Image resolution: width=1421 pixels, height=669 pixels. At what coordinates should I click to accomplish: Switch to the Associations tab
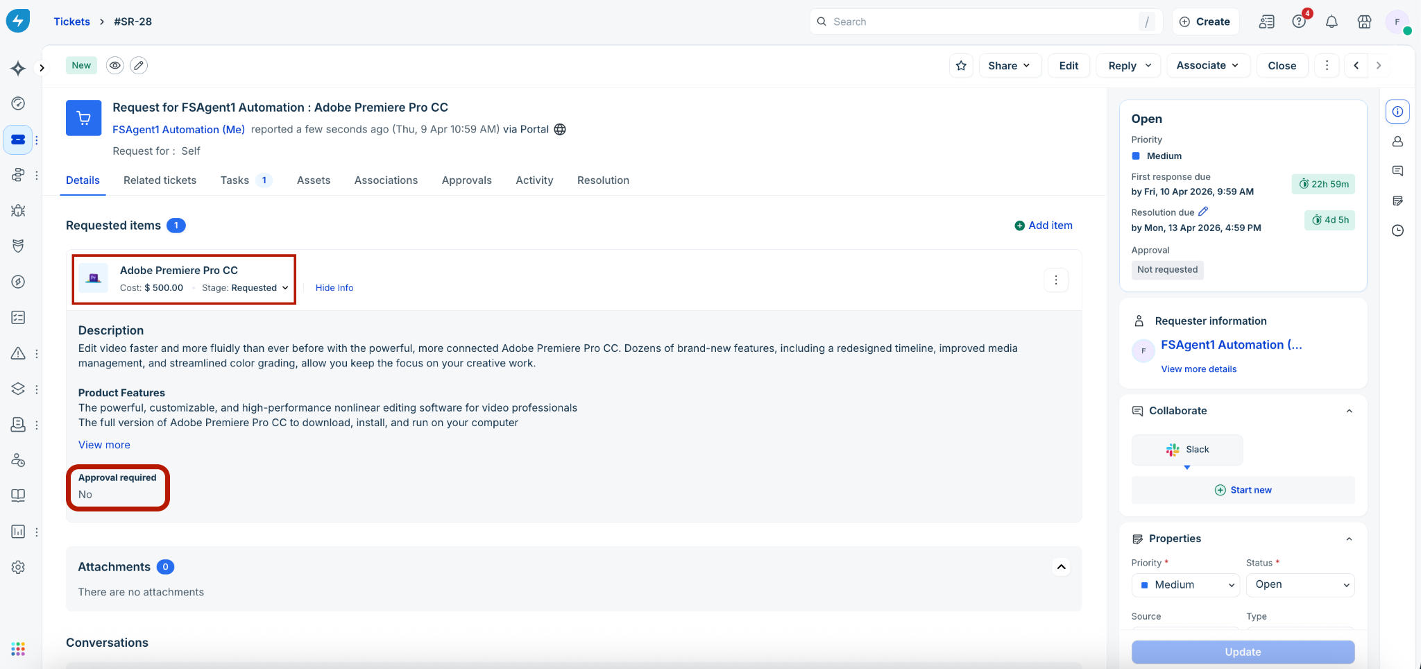(386, 180)
